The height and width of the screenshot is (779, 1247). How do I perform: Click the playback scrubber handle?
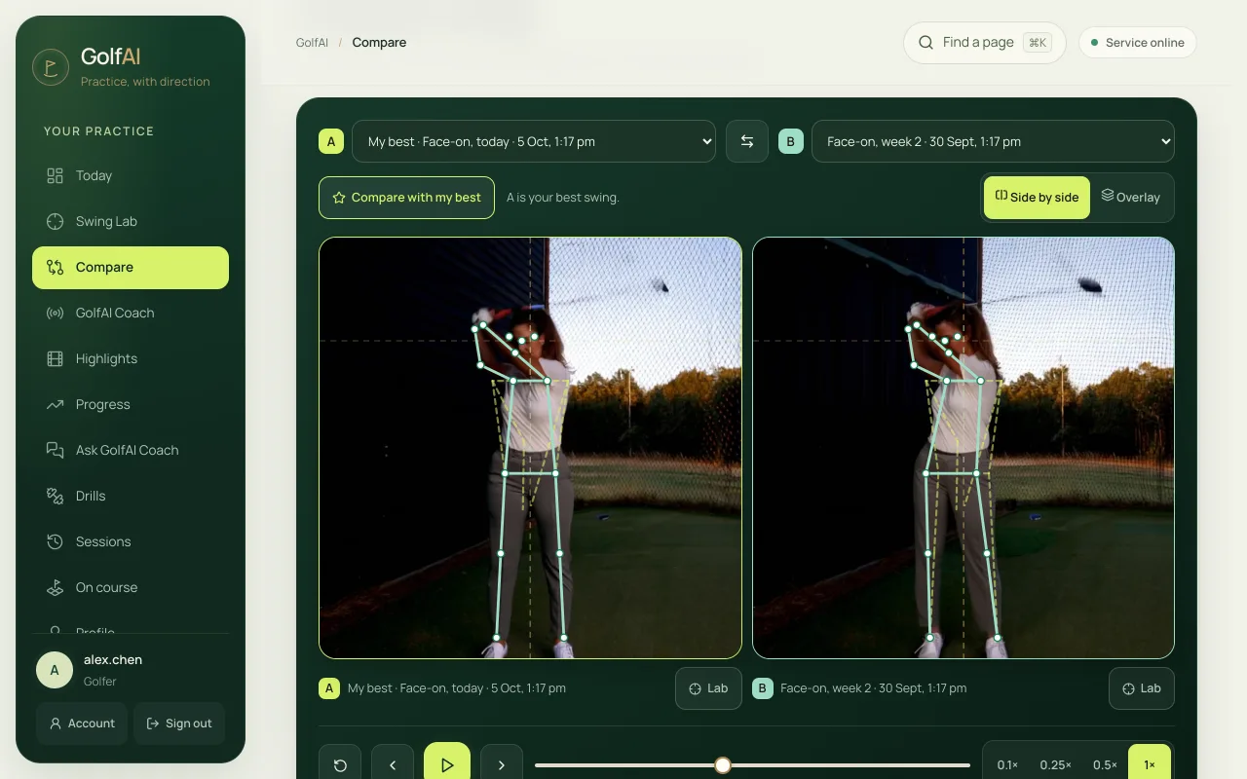tap(723, 765)
